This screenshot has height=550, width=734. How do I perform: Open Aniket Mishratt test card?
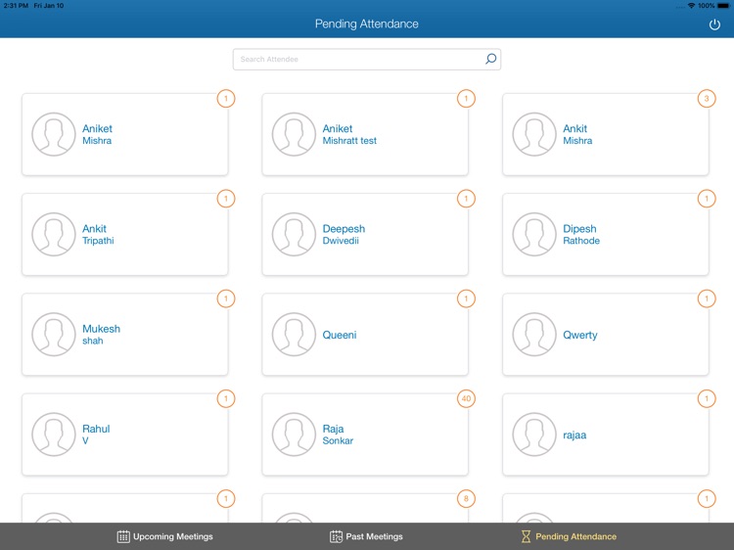tap(365, 134)
